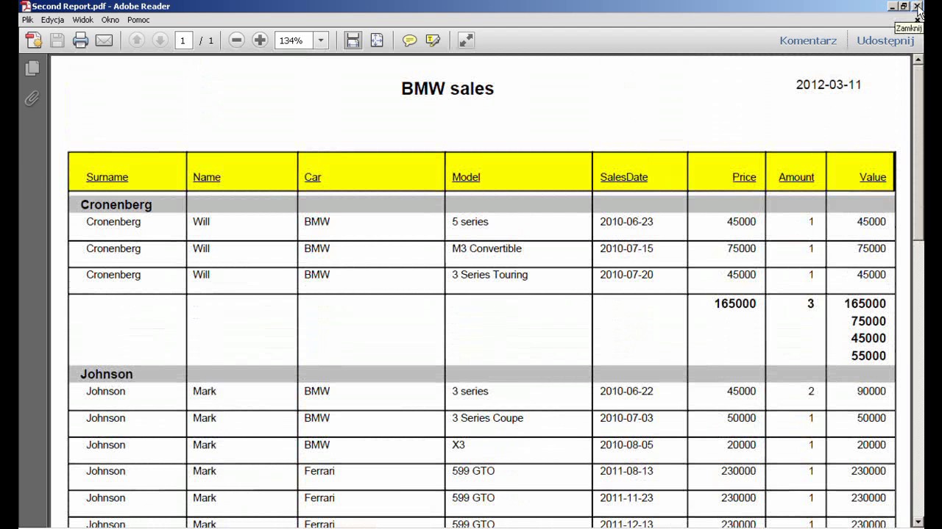Select the highlight text tool icon

(433, 40)
